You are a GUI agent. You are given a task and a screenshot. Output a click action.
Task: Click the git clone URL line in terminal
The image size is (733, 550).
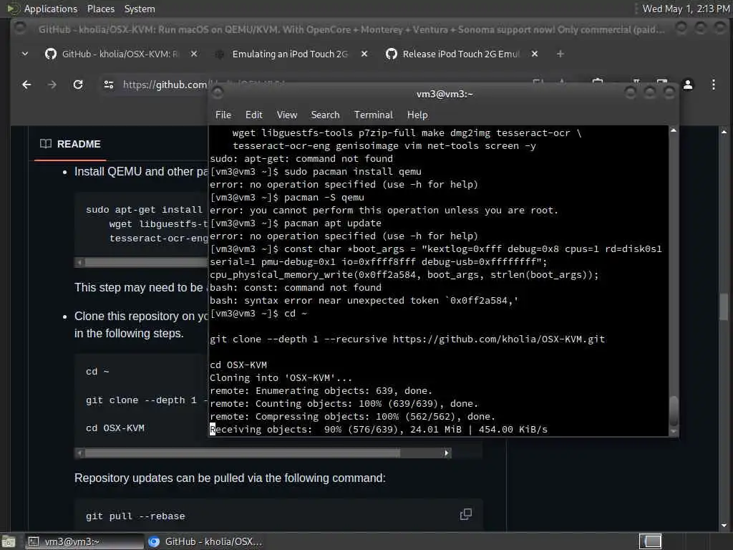point(407,339)
